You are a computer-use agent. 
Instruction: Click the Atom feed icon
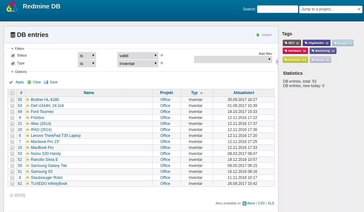pyautogui.click(x=244, y=203)
